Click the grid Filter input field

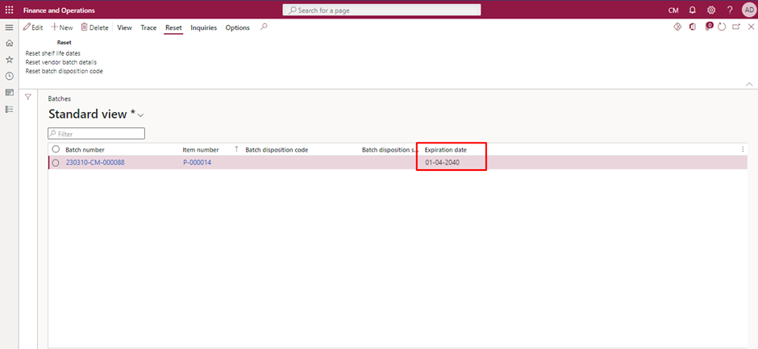pyautogui.click(x=96, y=134)
